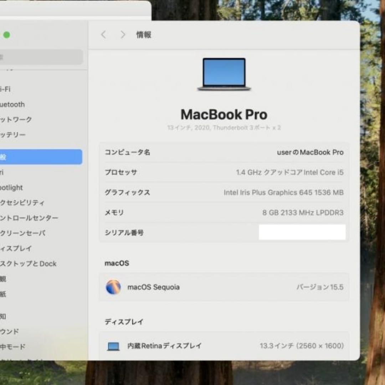The height and width of the screenshot is (385, 385).
Task: Open 集中モード in the sidebar
Action: (x=12, y=347)
